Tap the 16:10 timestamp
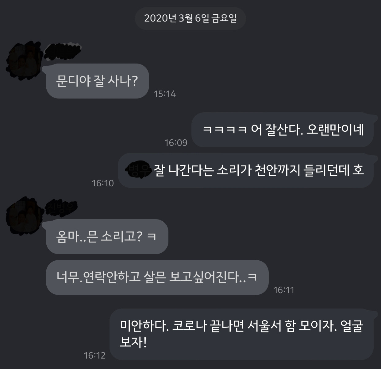Viewport: 381px width, 369px height. (x=103, y=183)
